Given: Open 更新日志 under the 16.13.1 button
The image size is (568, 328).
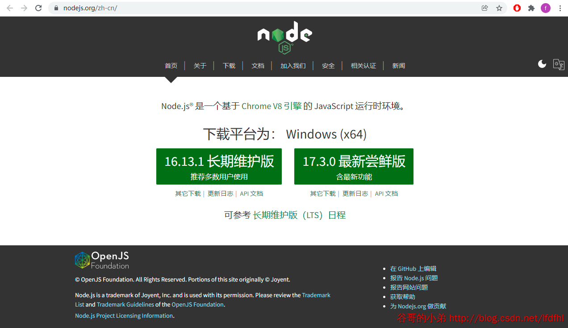Looking at the screenshot, I should tap(221, 193).
